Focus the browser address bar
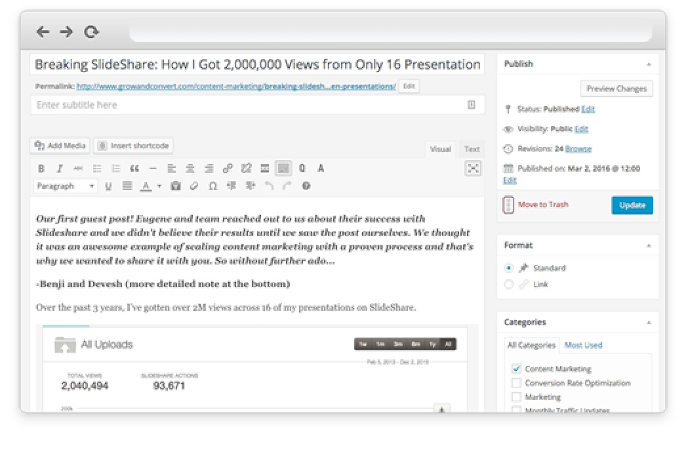 click(391, 32)
